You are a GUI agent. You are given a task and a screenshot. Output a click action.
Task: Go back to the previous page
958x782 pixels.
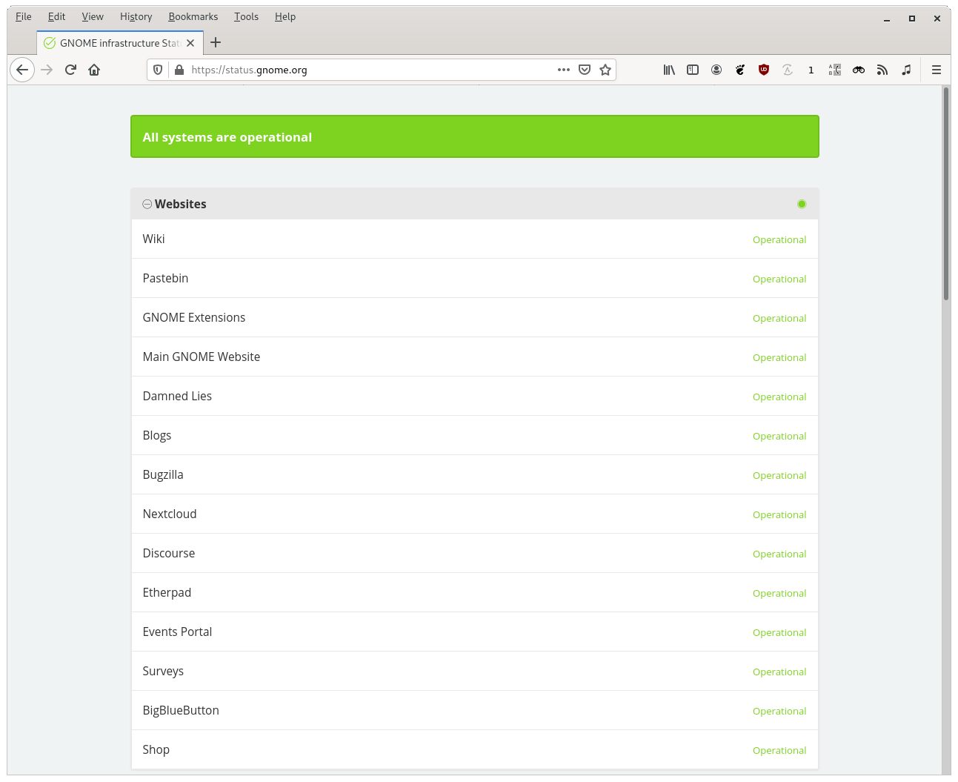[x=22, y=70]
